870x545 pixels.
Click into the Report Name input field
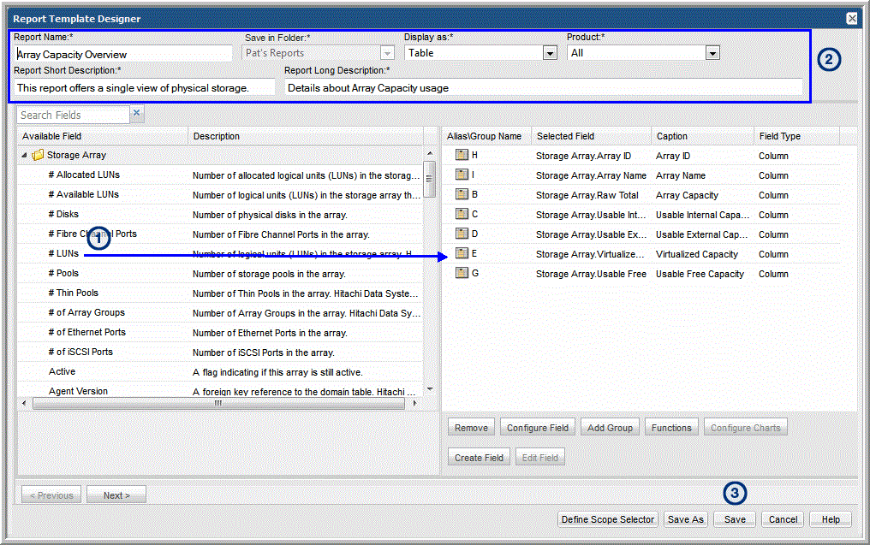pyautogui.click(x=123, y=54)
